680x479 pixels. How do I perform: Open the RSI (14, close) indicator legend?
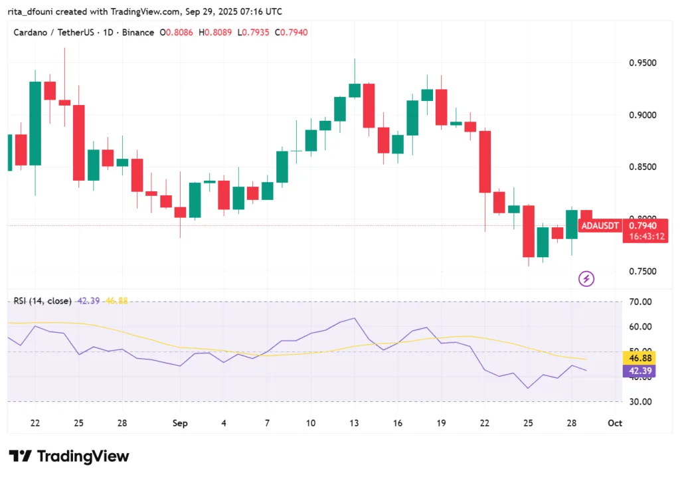42,301
